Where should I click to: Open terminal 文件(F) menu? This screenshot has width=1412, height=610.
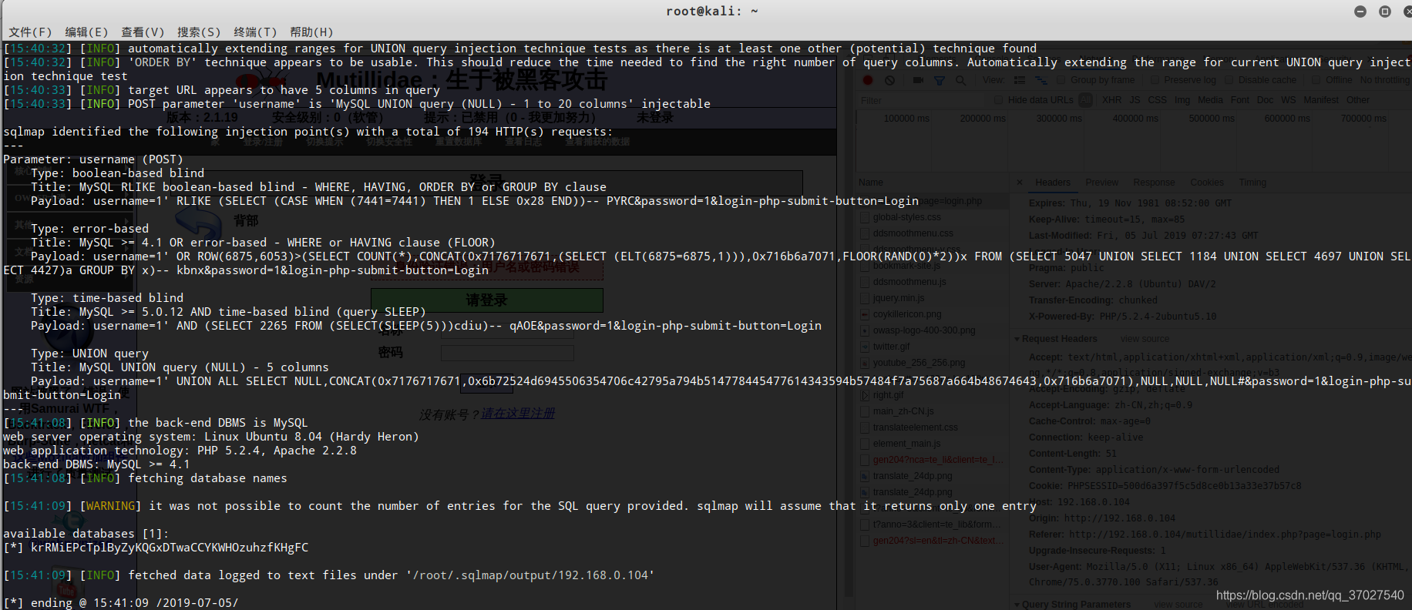point(30,32)
